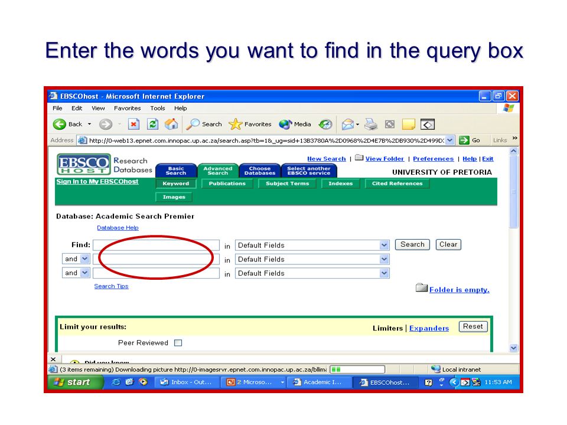This screenshot has height=425, width=567.
Task: Open the Database Help link
Action: (118, 228)
